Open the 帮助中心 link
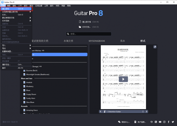177x126 pixels. pyautogui.click(x=124, y=122)
